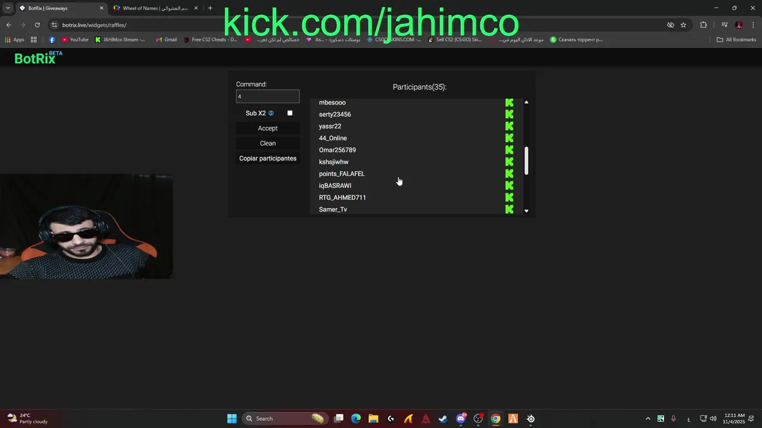The image size is (762, 428).
Task: Select participant RTG_AHMED711
Action: pos(342,197)
